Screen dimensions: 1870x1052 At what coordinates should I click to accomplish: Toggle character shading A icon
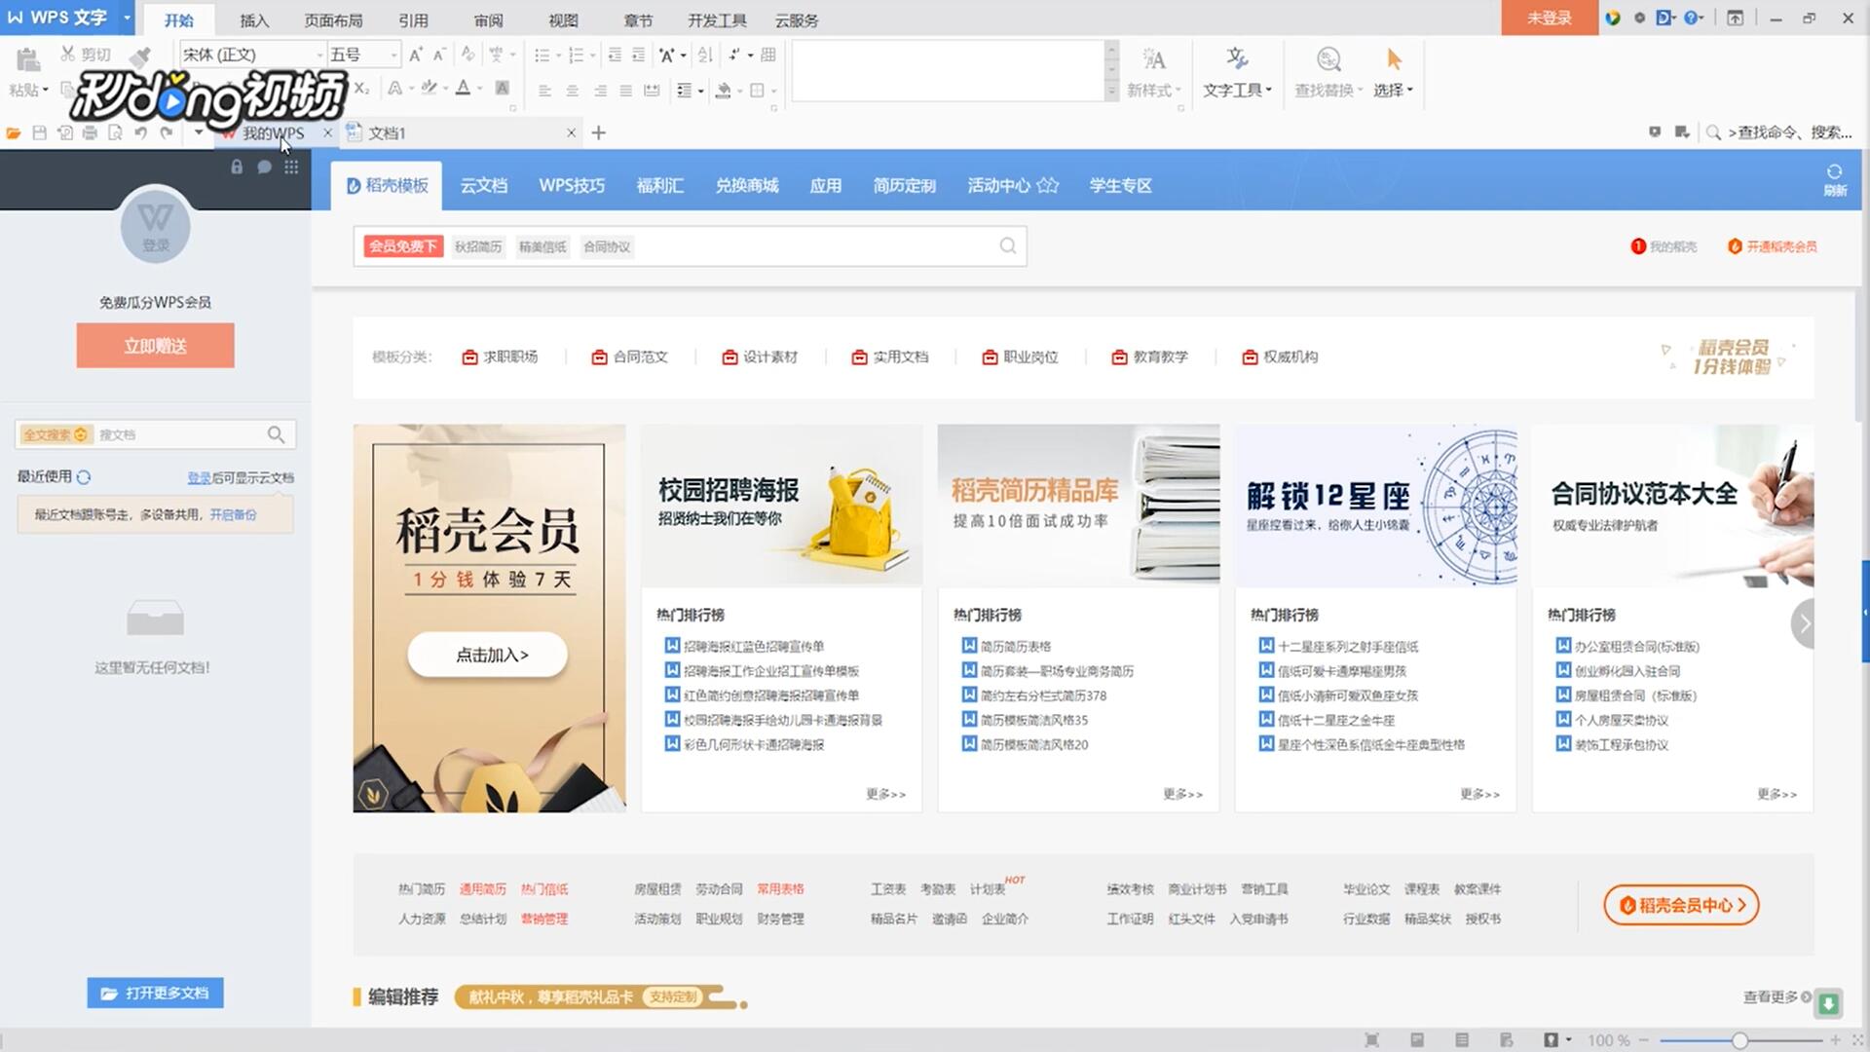(x=502, y=88)
